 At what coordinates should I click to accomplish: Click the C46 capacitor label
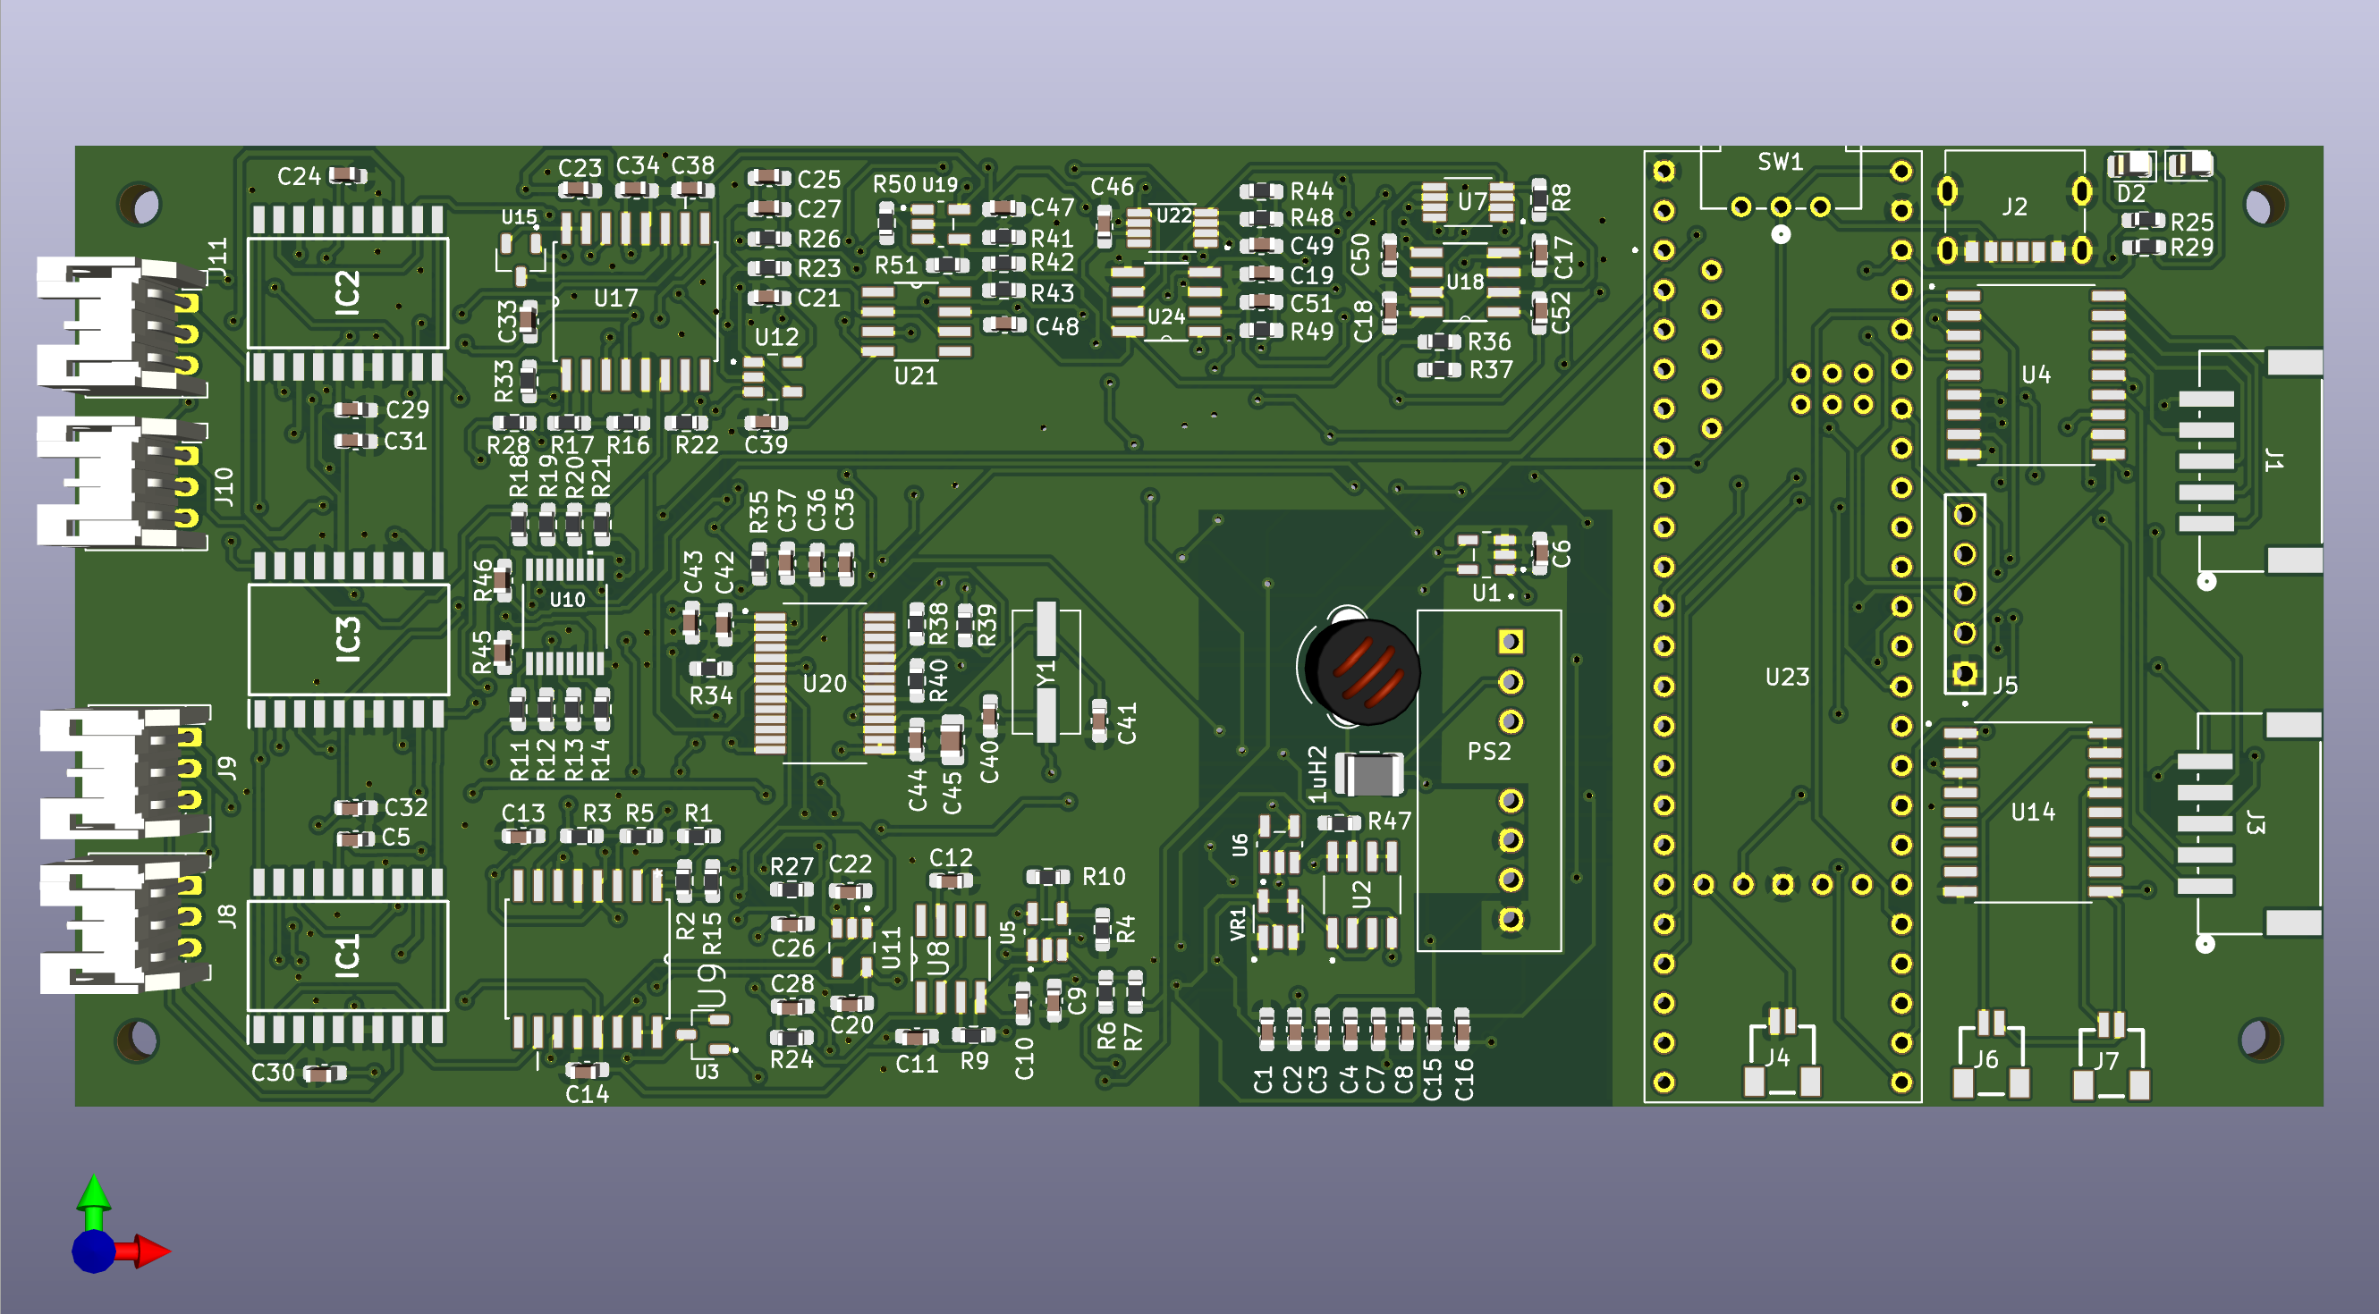[1112, 188]
